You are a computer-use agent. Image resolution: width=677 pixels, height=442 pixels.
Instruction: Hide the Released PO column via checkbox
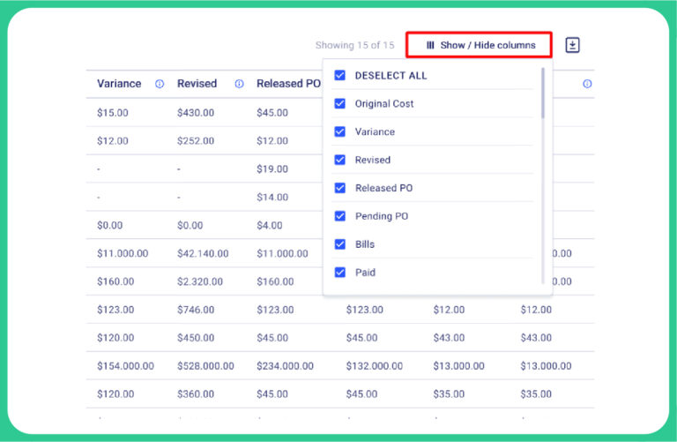340,189
